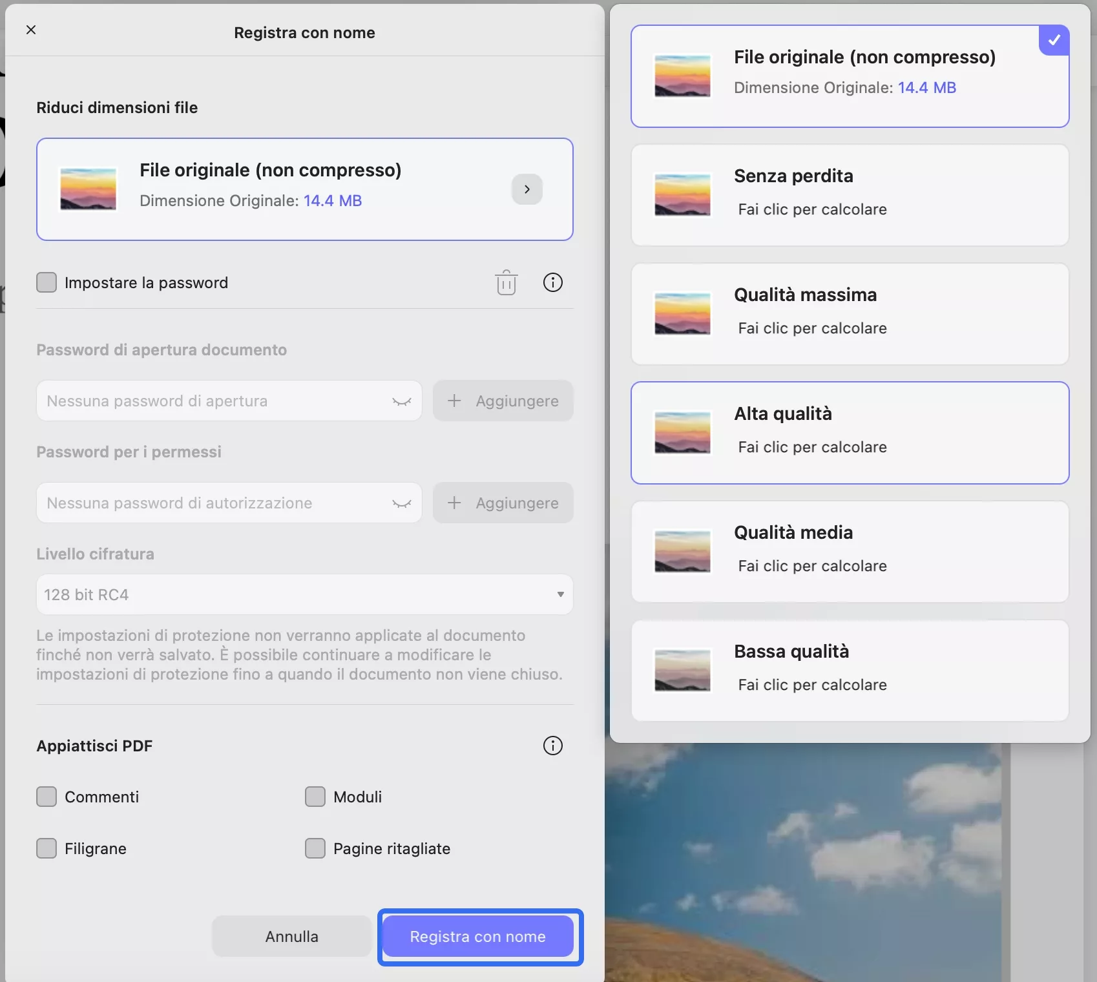Click thumbnail of Alta qualità option
The width and height of the screenshot is (1097, 982).
(x=682, y=433)
